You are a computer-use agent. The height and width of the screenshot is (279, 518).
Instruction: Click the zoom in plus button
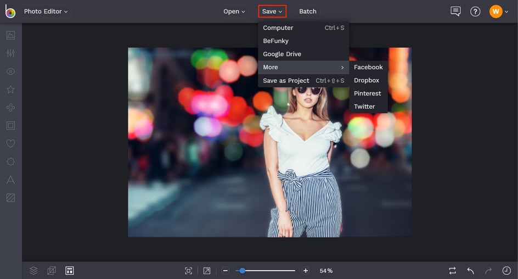[306, 271]
